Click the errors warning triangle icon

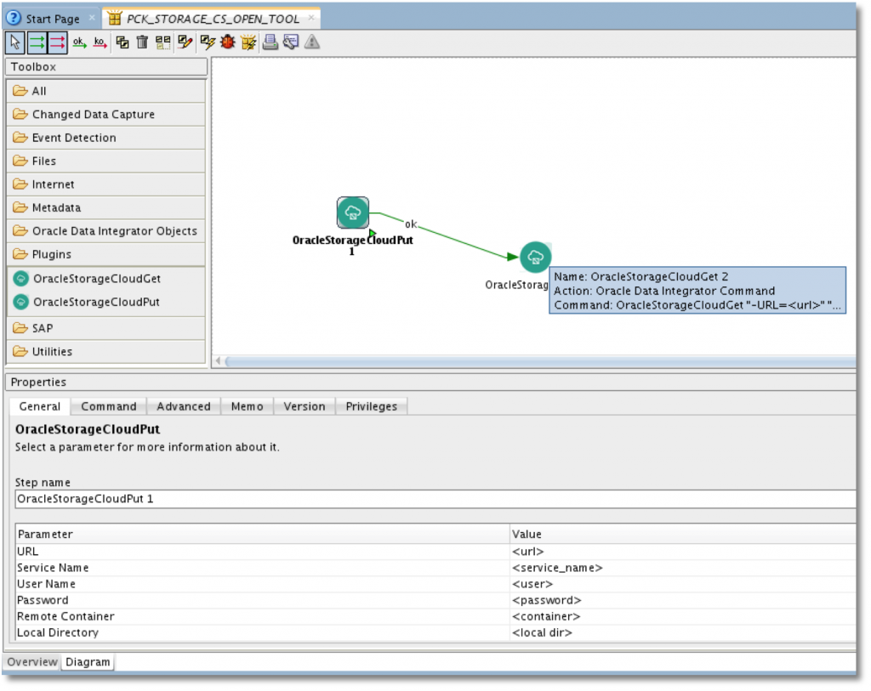(x=311, y=41)
